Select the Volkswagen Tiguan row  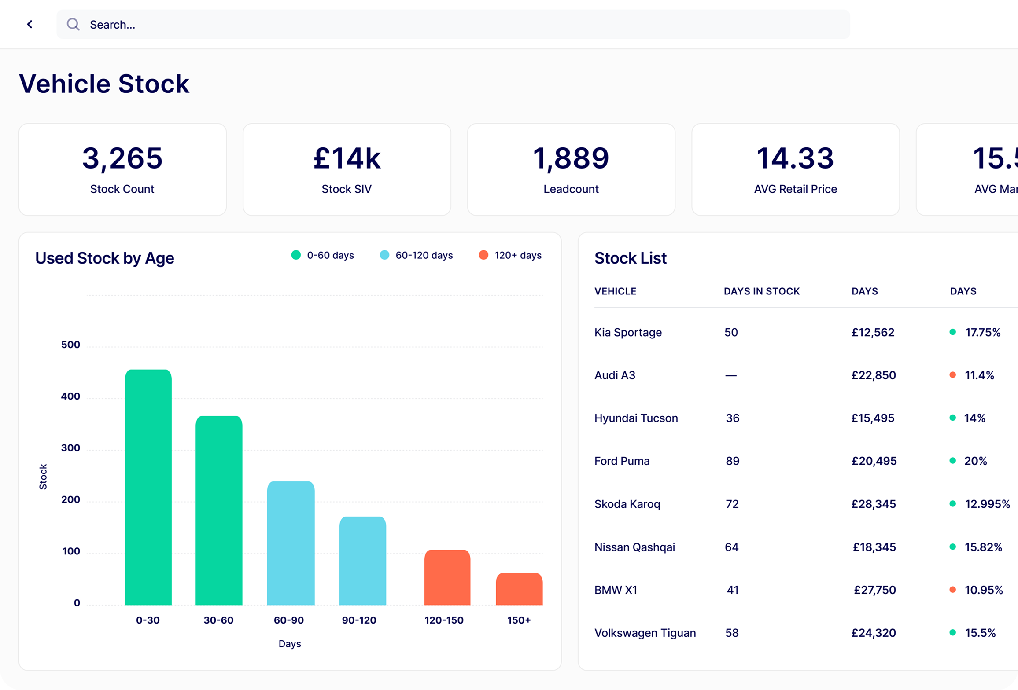click(645, 633)
